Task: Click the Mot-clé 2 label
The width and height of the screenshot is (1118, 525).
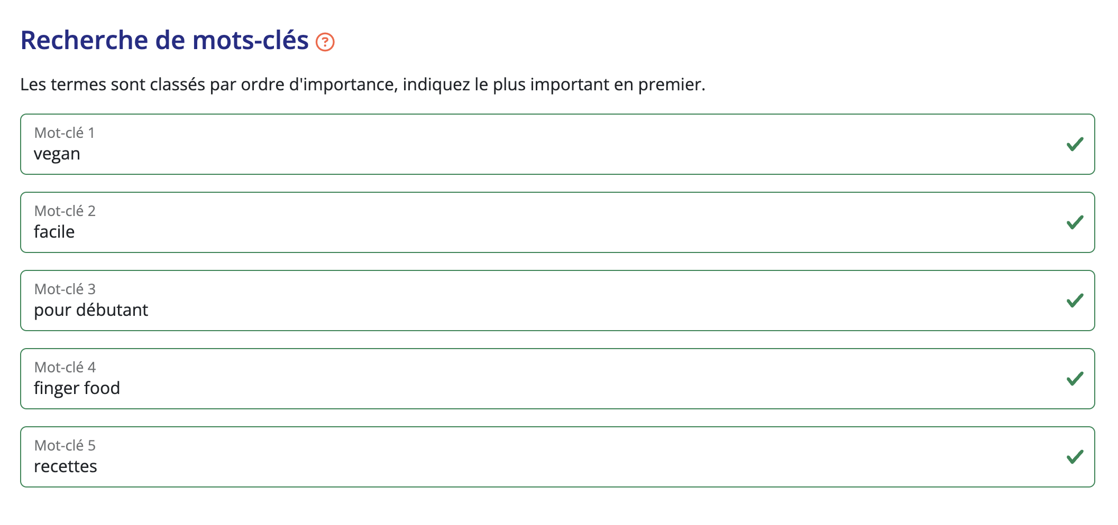Action: point(65,211)
